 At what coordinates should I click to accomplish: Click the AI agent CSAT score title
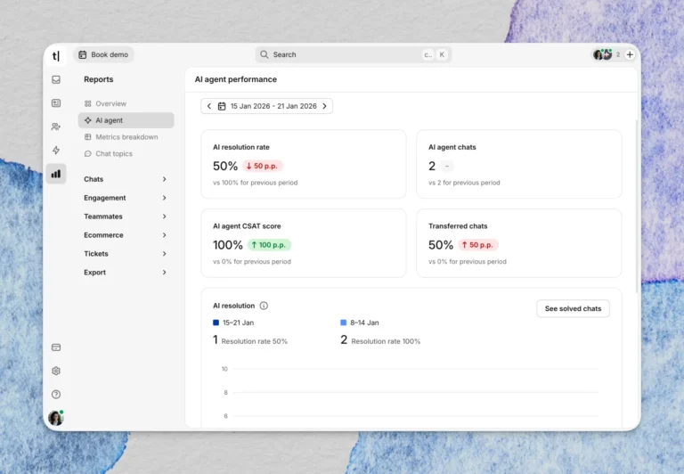[x=247, y=226]
